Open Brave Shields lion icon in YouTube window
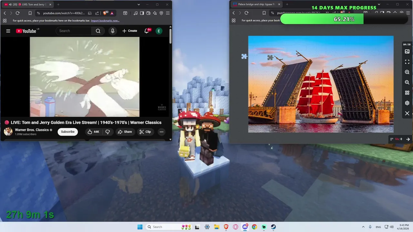Image resolution: width=413 pixels, height=232 pixels. click(105, 13)
